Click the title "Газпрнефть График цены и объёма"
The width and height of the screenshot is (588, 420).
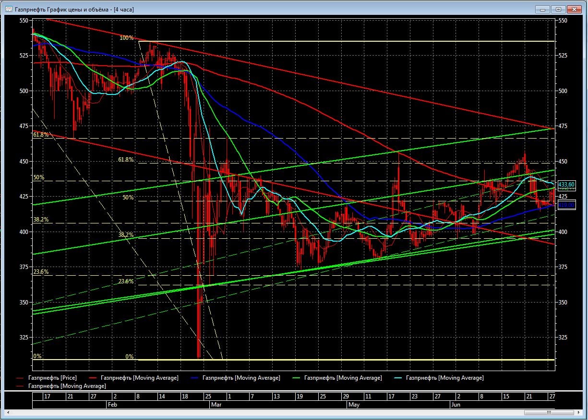[62, 10]
